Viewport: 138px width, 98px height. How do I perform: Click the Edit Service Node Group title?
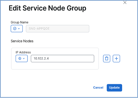tap(47, 8)
